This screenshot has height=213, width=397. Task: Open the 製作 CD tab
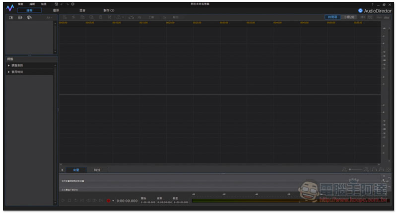click(109, 10)
